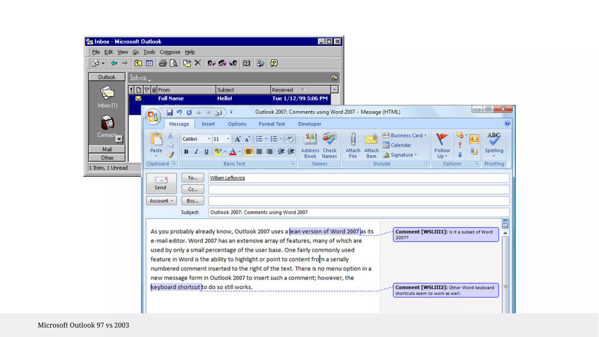The width and height of the screenshot is (599, 337).
Task: Toggle High Importance exclamation mark
Action: (x=460, y=145)
